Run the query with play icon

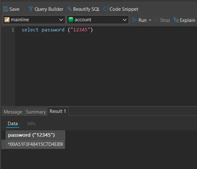135,20
